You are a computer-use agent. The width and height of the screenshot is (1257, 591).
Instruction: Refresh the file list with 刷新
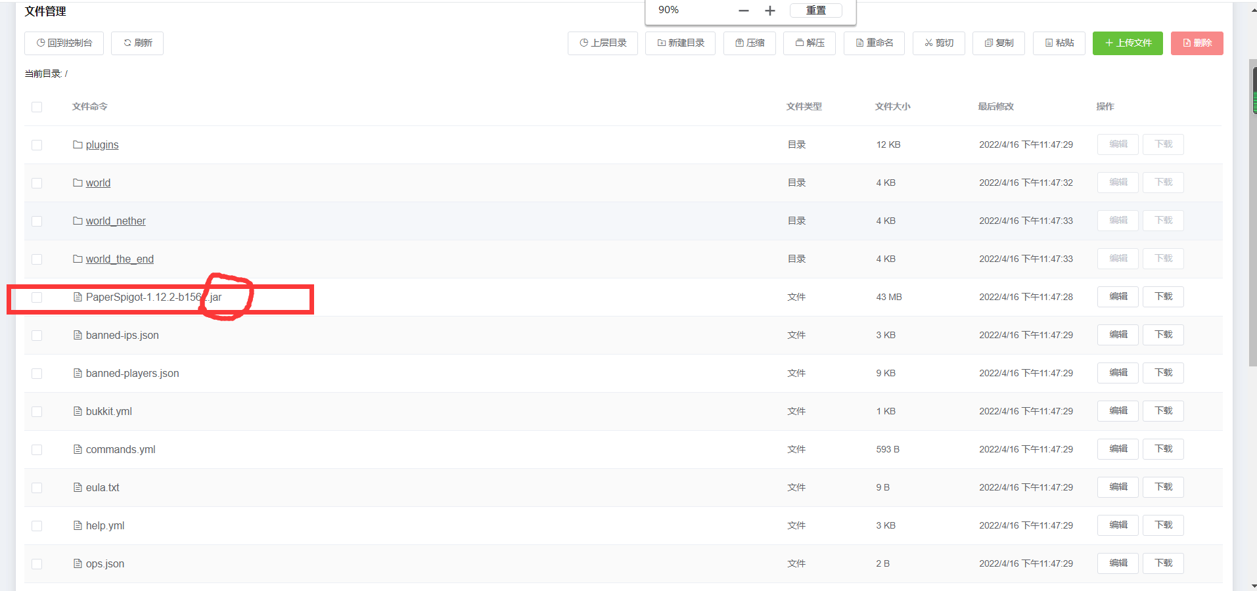coord(137,43)
